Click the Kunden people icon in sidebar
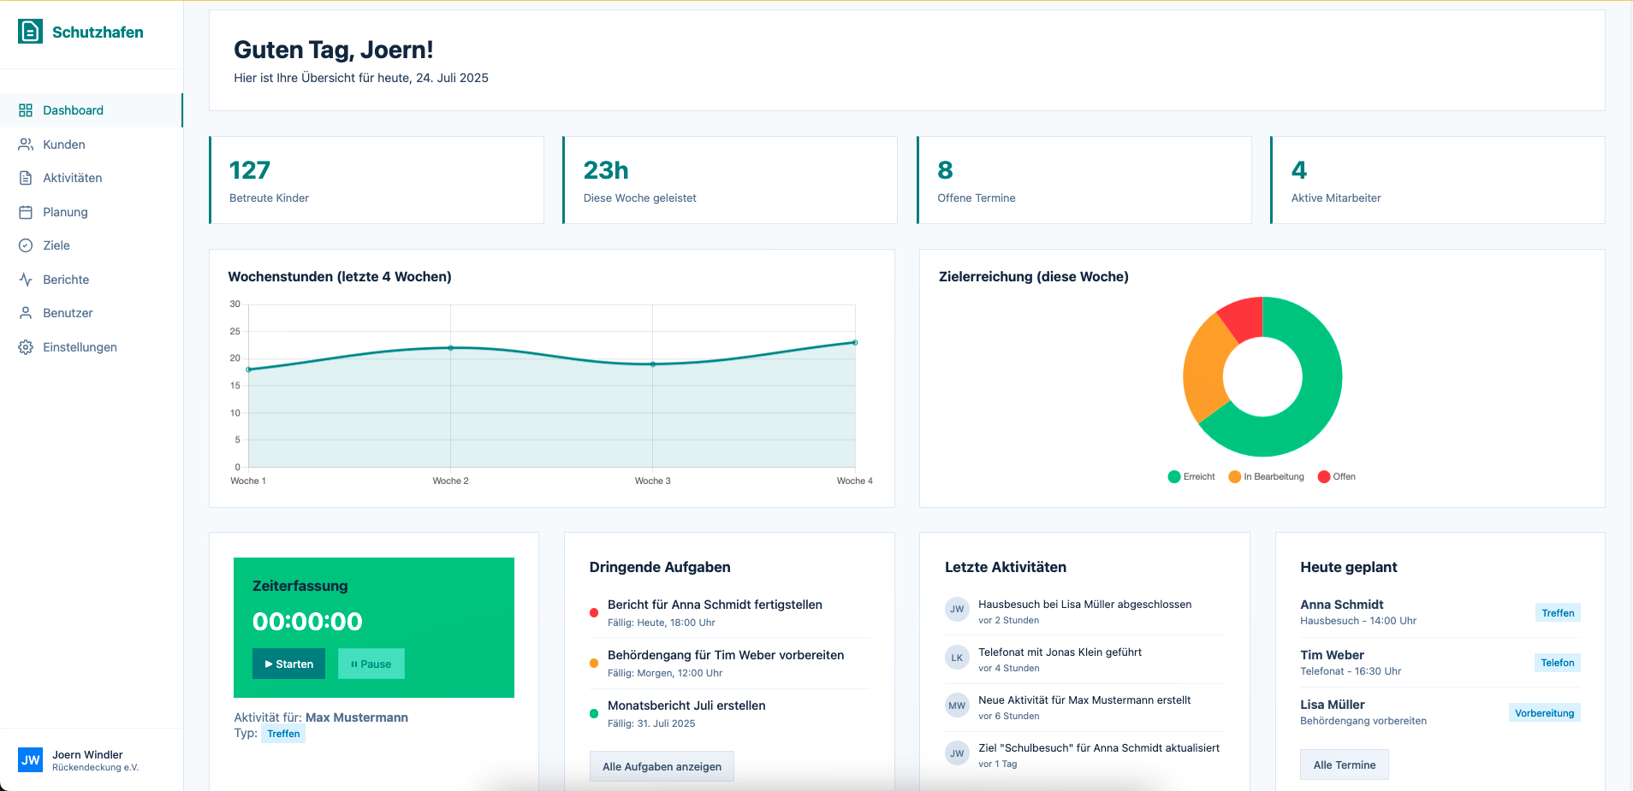This screenshot has width=1633, height=791. 26,145
